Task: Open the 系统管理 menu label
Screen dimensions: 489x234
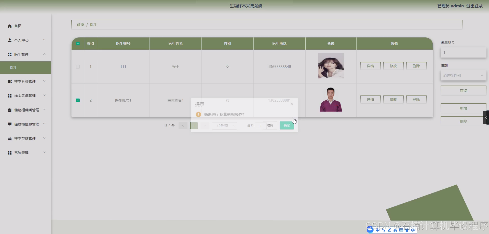Action: tap(21, 153)
